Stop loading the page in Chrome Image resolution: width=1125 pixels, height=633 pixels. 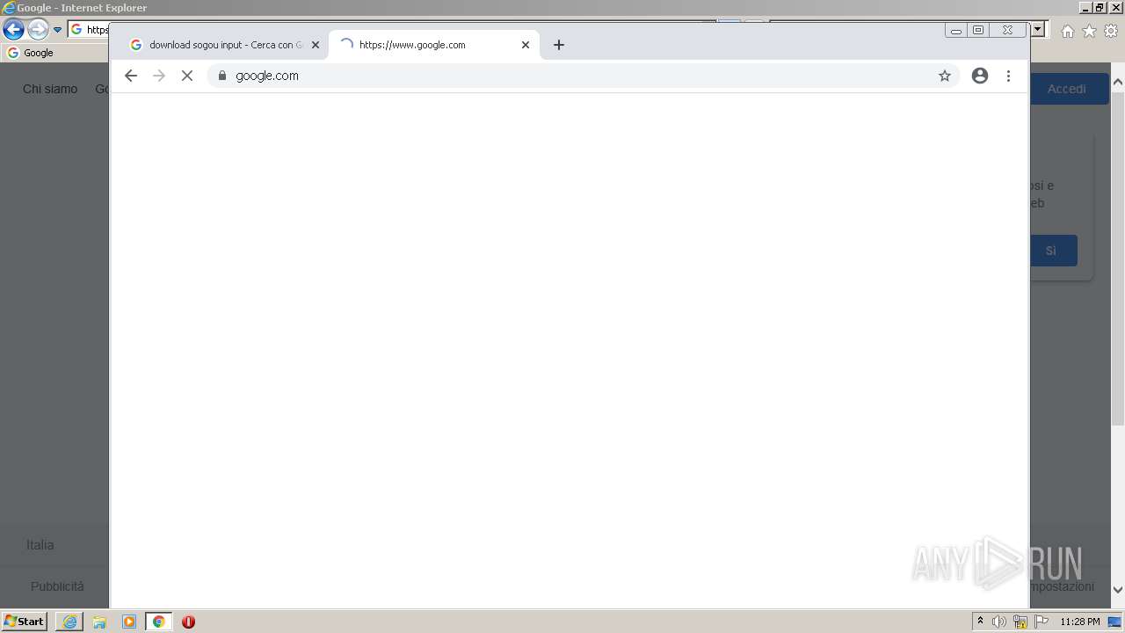pos(187,76)
